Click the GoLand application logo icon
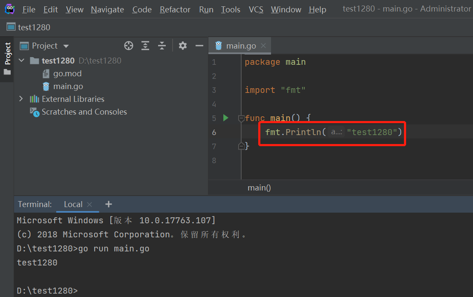Image resolution: width=473 pixels, height=297 pixels. tap(10, 9)
